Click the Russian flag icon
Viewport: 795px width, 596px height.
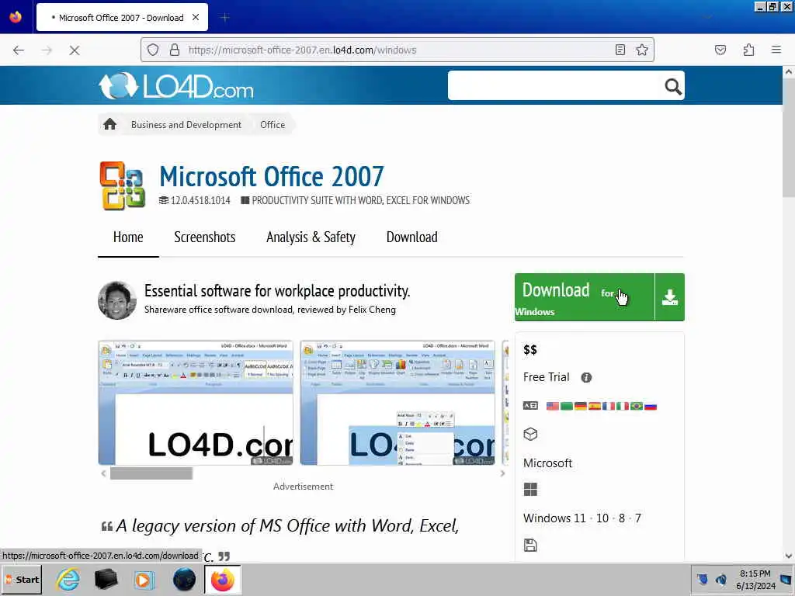point(651,406)
